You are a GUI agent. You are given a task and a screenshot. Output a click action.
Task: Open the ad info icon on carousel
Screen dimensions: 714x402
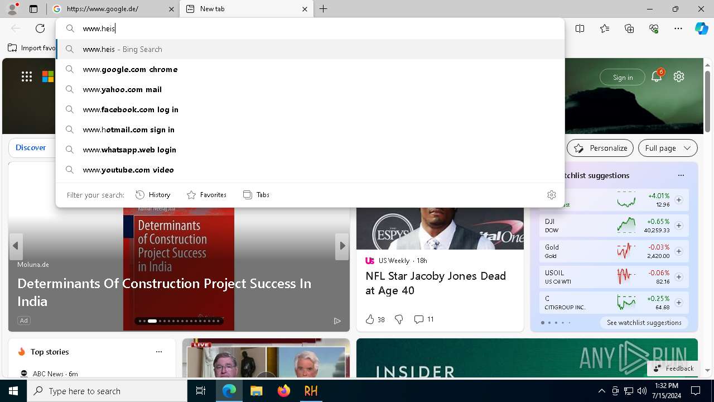pos(337,320)
